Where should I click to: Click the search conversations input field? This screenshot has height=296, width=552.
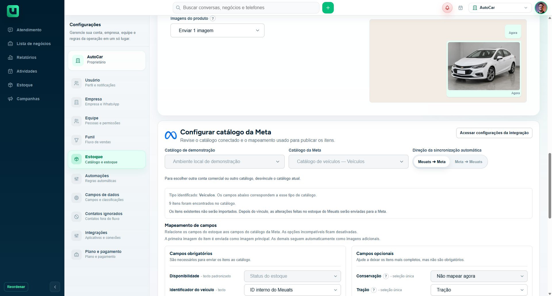(246, 8)
